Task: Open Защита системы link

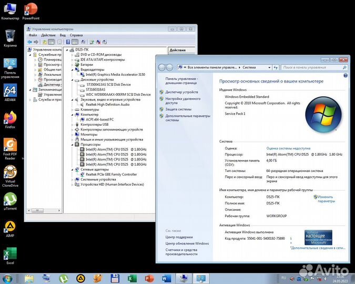Action: point(178,109)
